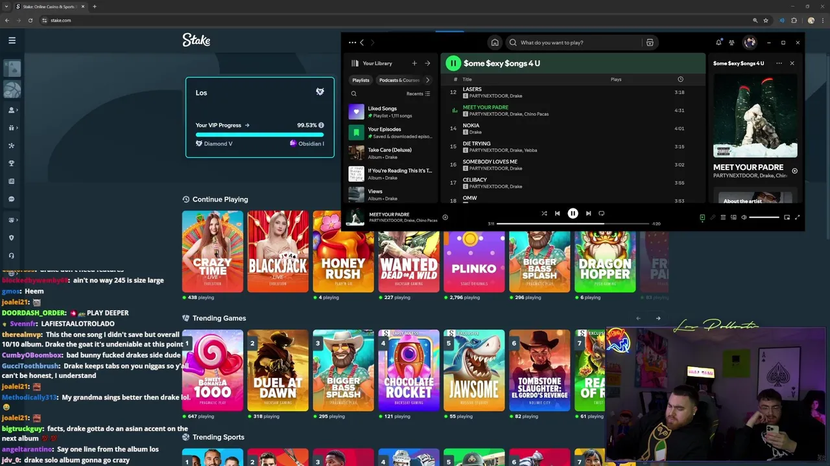Adjust the Spotify volume slider
This screenshot has width=830, height=466.
coord(765,217)
